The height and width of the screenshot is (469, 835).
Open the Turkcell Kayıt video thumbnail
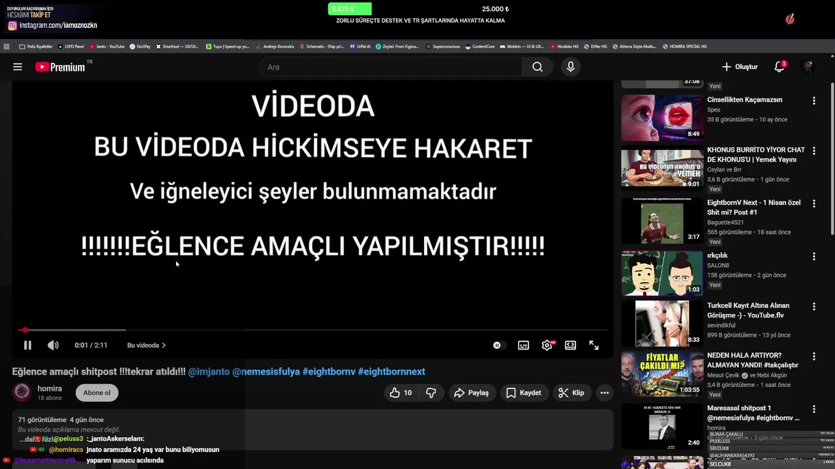(x=662, y=324)
